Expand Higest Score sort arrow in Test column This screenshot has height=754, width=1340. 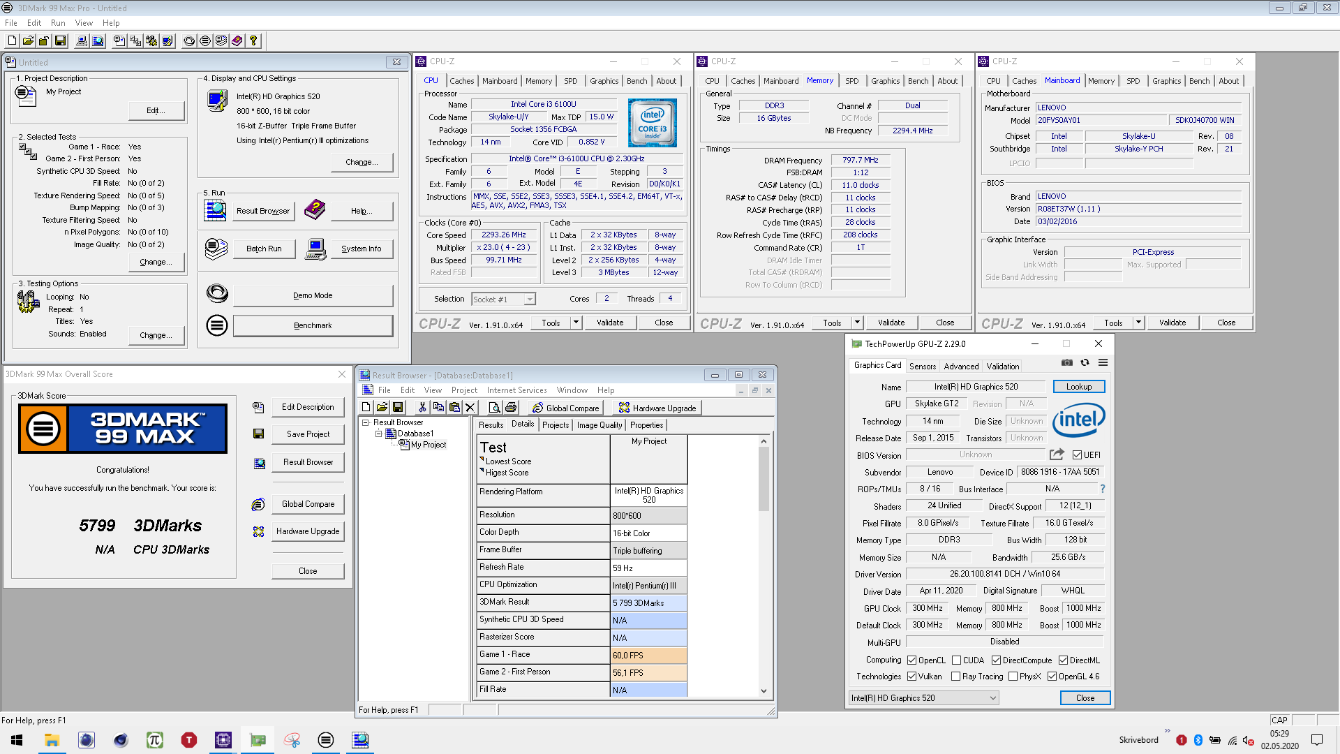coord(482,471)
